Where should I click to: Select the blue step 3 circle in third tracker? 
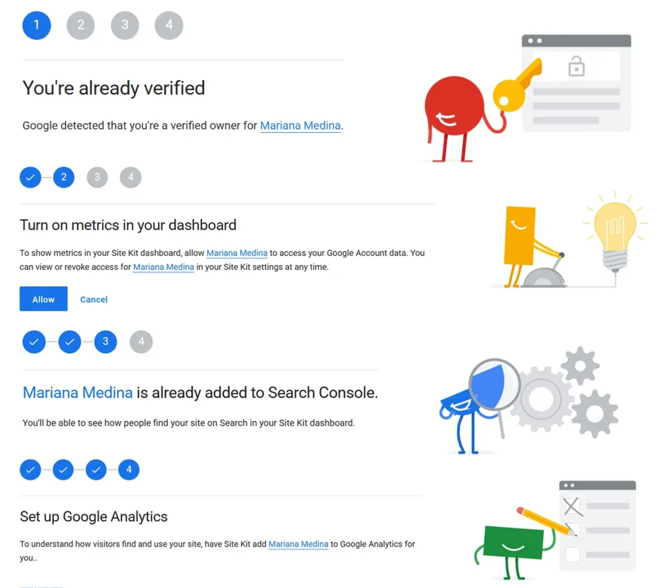coord(105,342)
